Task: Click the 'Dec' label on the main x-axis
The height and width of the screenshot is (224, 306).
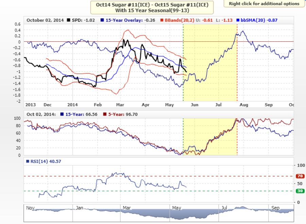Action: pos(48,105)
